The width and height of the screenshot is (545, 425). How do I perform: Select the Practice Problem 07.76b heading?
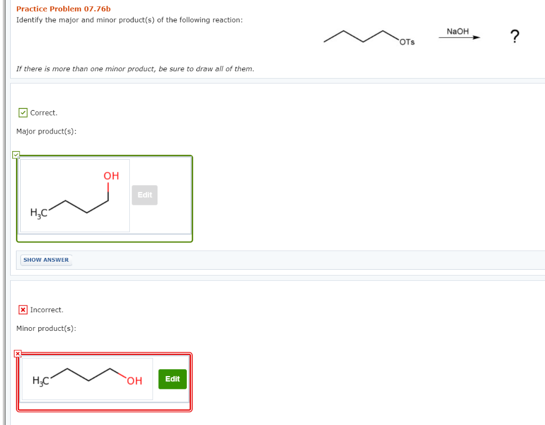tap(63, 9)
